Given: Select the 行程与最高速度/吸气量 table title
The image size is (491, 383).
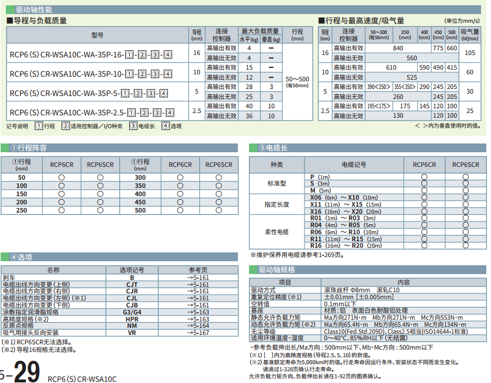Looking at the screenshot, I should (361, 20).
